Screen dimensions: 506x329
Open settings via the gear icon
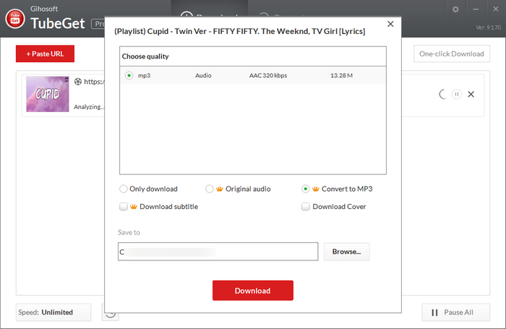pos(455,9)
